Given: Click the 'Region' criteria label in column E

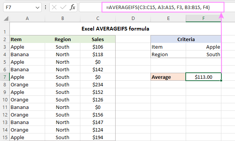Looking at the screenshot, I should coord(168,54).
